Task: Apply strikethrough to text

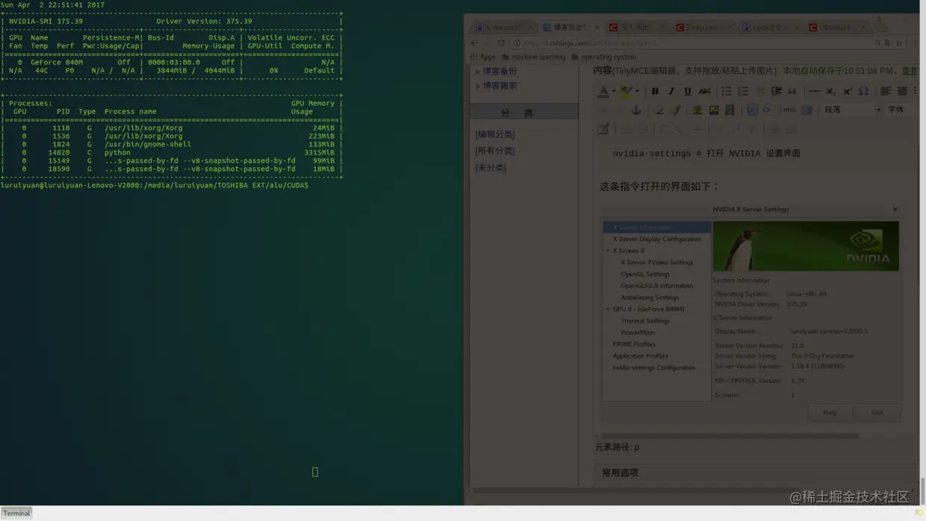Action: [703, 90]
